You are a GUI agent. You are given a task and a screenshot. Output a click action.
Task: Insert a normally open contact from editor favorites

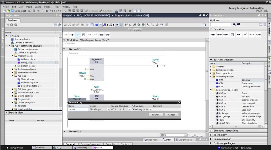66,35
